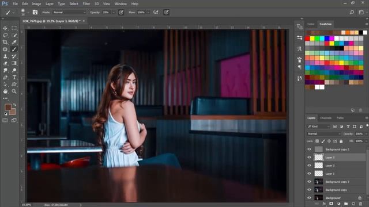
Task: Select the Clone Stamp tool
Action: [5, 56]
